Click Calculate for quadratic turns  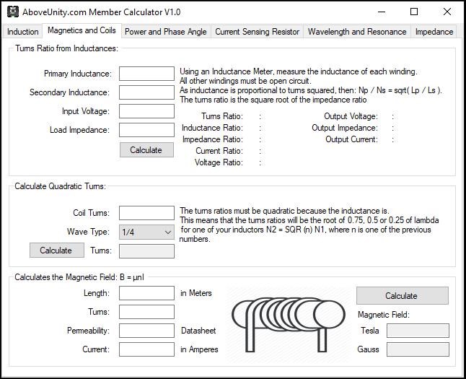56,251
